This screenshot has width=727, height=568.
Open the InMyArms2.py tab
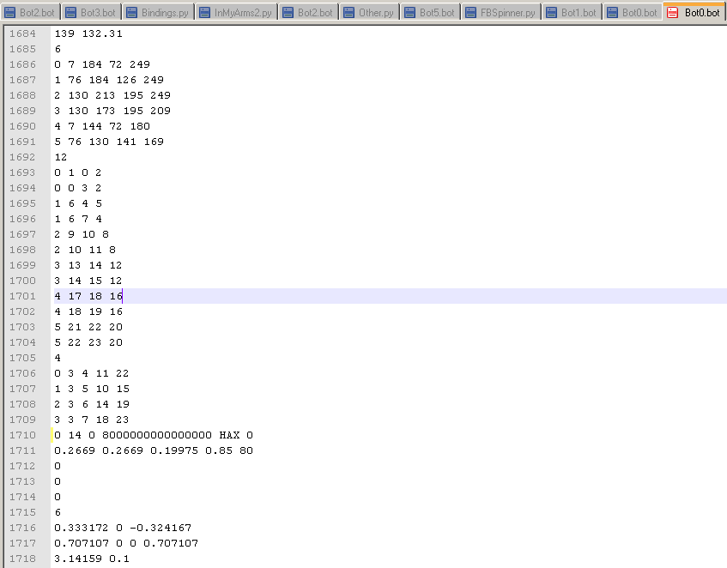(236, 13)
